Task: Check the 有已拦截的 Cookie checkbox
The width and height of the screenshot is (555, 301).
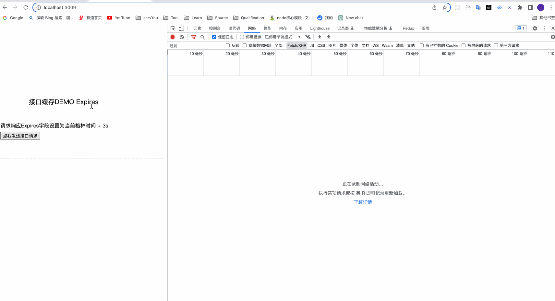Action: (x=422, y=45)
